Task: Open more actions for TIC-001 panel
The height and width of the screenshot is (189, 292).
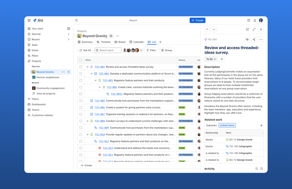Action: 261,39
